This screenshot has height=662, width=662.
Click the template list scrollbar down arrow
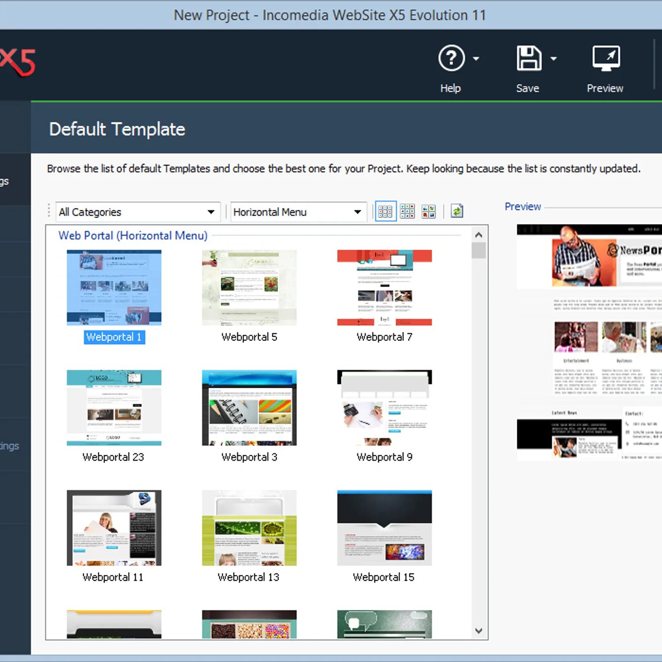[x=479, y=631]
